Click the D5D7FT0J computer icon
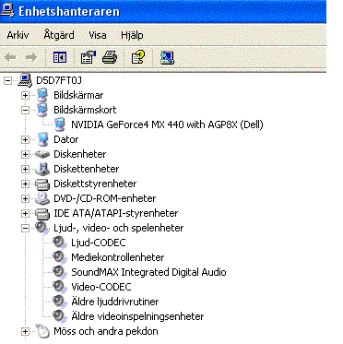The height and width of the screenshot is (344, 343). [25, 80]
